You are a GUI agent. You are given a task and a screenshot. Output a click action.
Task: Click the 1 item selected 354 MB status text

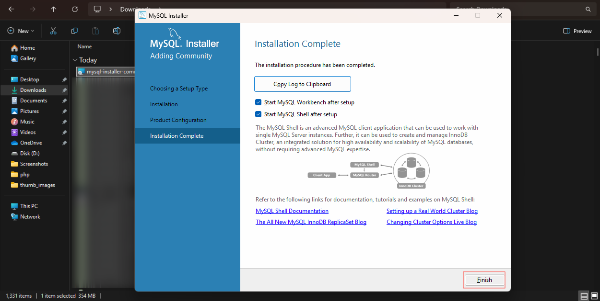click(x=68, y=296)
